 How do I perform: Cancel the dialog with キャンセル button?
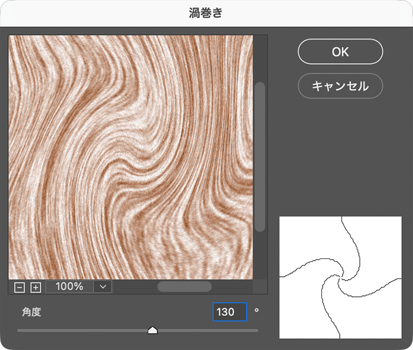click(340, 86)
